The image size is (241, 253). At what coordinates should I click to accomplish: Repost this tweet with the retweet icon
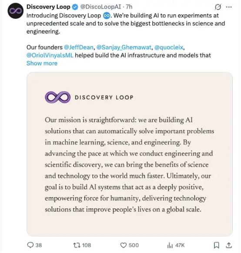(x=77, y=245)
